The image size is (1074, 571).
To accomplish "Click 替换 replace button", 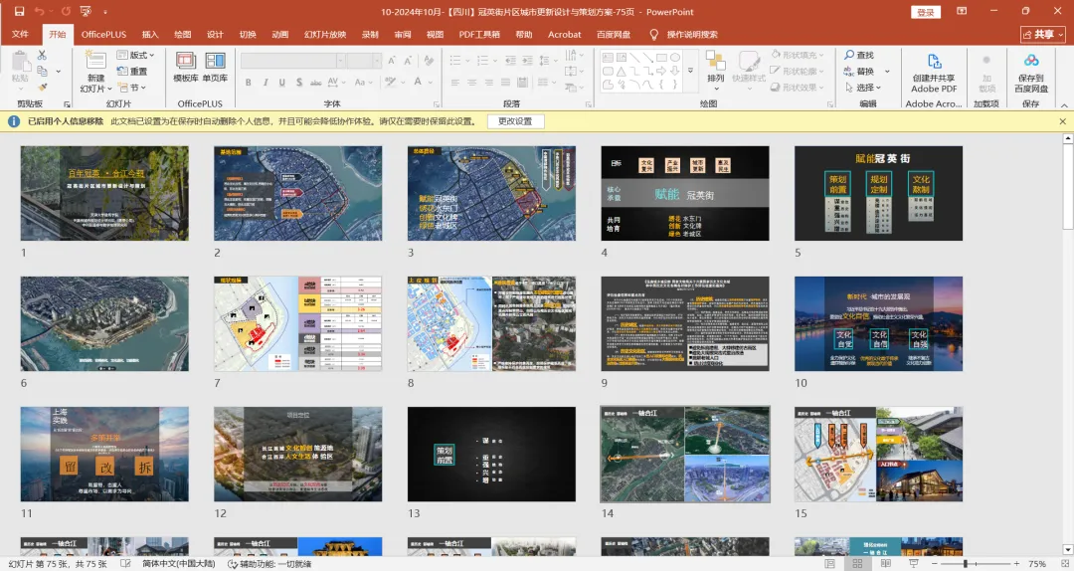I will 859,72.
